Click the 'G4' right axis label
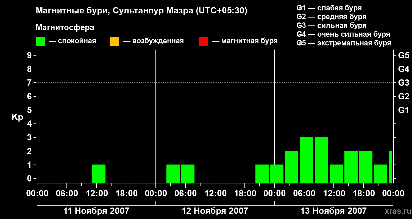Viewport: 412px width, 219px height. [403, 69]
